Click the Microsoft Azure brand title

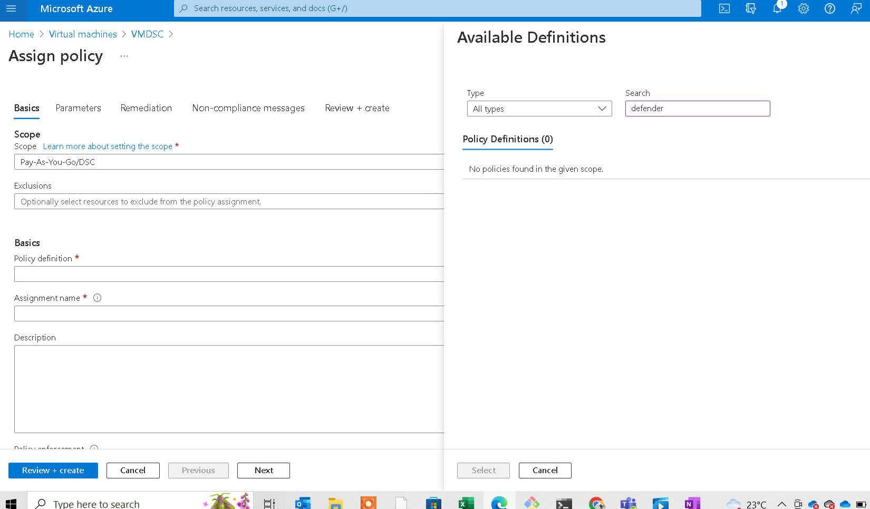coord(76,8)
